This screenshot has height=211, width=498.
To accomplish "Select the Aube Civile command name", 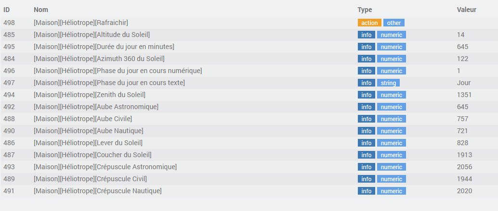I will (x=82, y=119).
